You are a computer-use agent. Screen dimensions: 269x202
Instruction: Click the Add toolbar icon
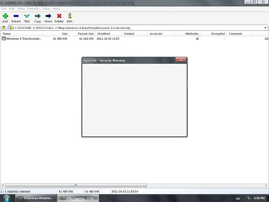[5, 16]
